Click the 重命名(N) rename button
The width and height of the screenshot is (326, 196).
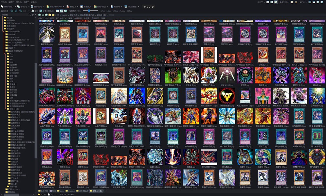[37, 7]
